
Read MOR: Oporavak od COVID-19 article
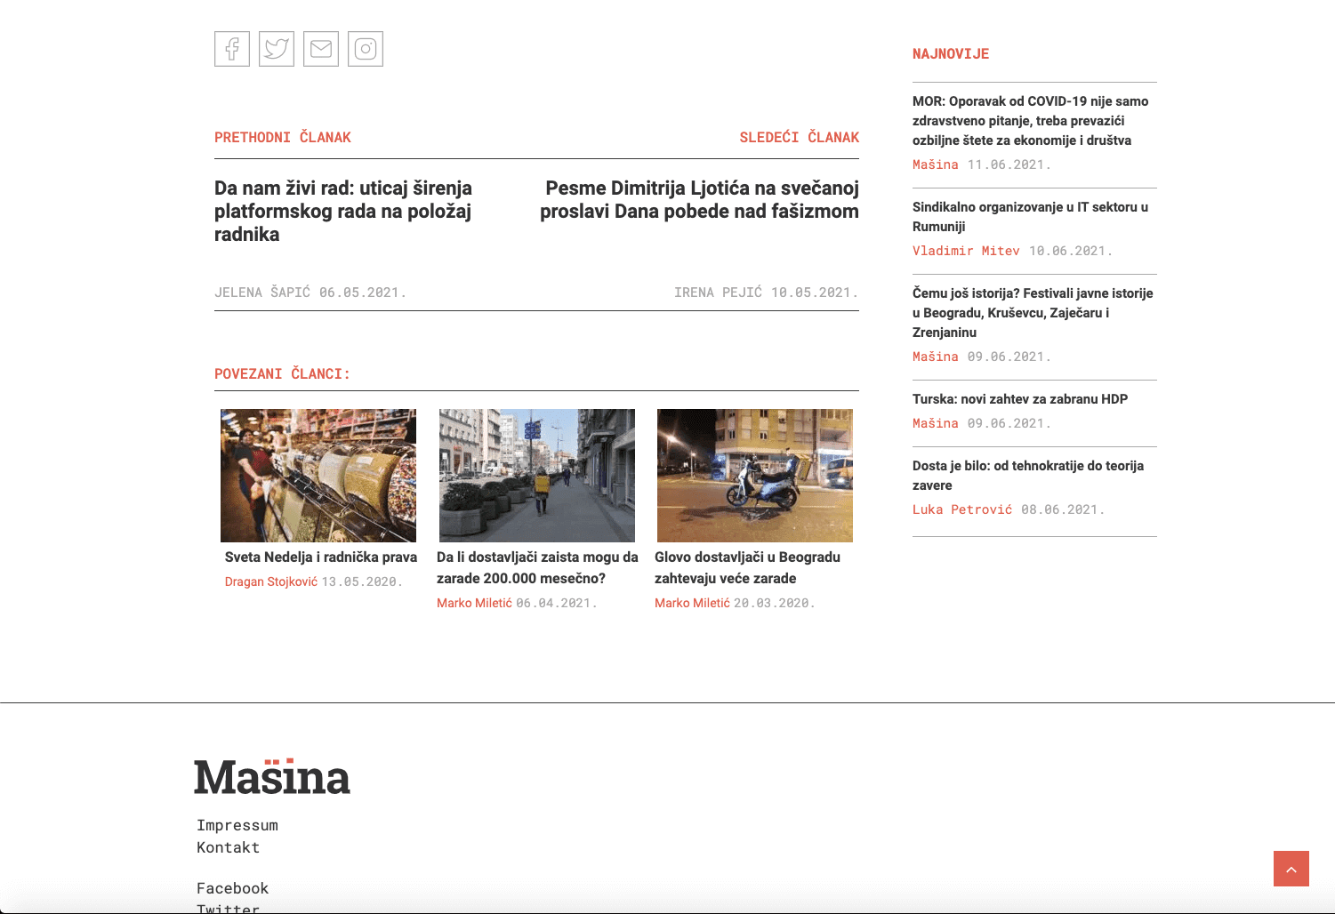[1030, 121]
